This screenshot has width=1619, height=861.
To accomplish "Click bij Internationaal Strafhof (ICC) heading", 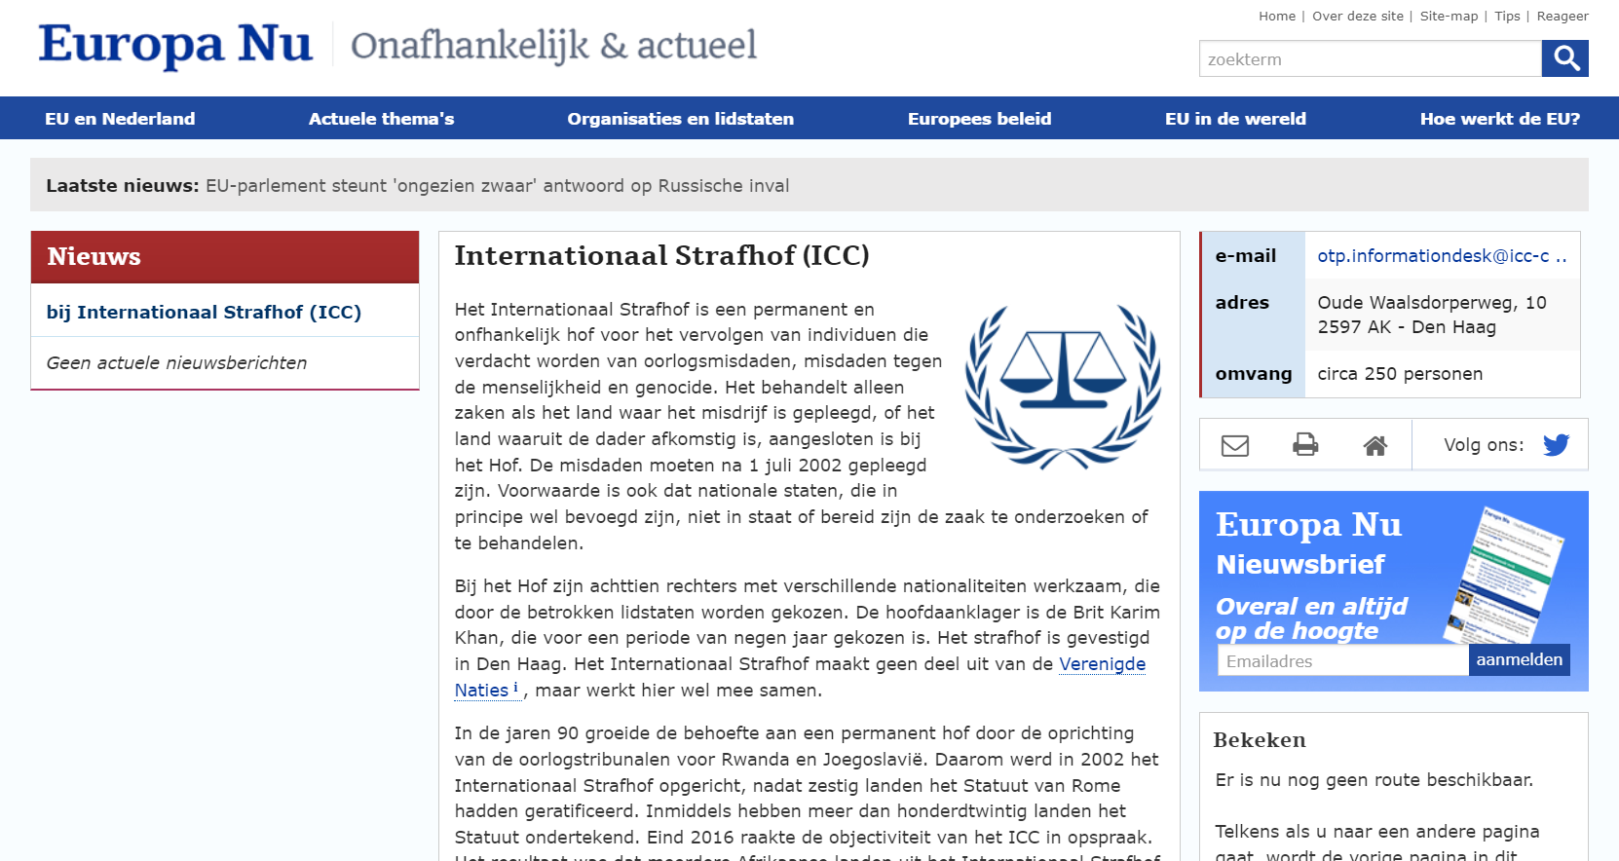I will click(x=204, y=312).
